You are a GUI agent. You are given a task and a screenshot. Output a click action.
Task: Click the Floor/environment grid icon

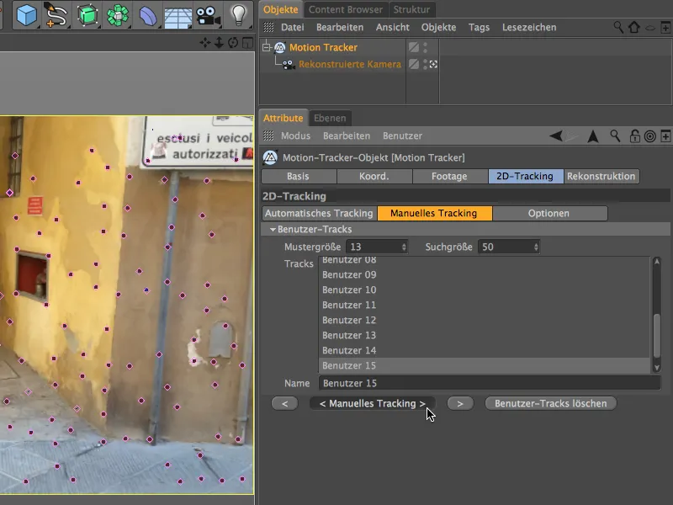click(178, 15)
